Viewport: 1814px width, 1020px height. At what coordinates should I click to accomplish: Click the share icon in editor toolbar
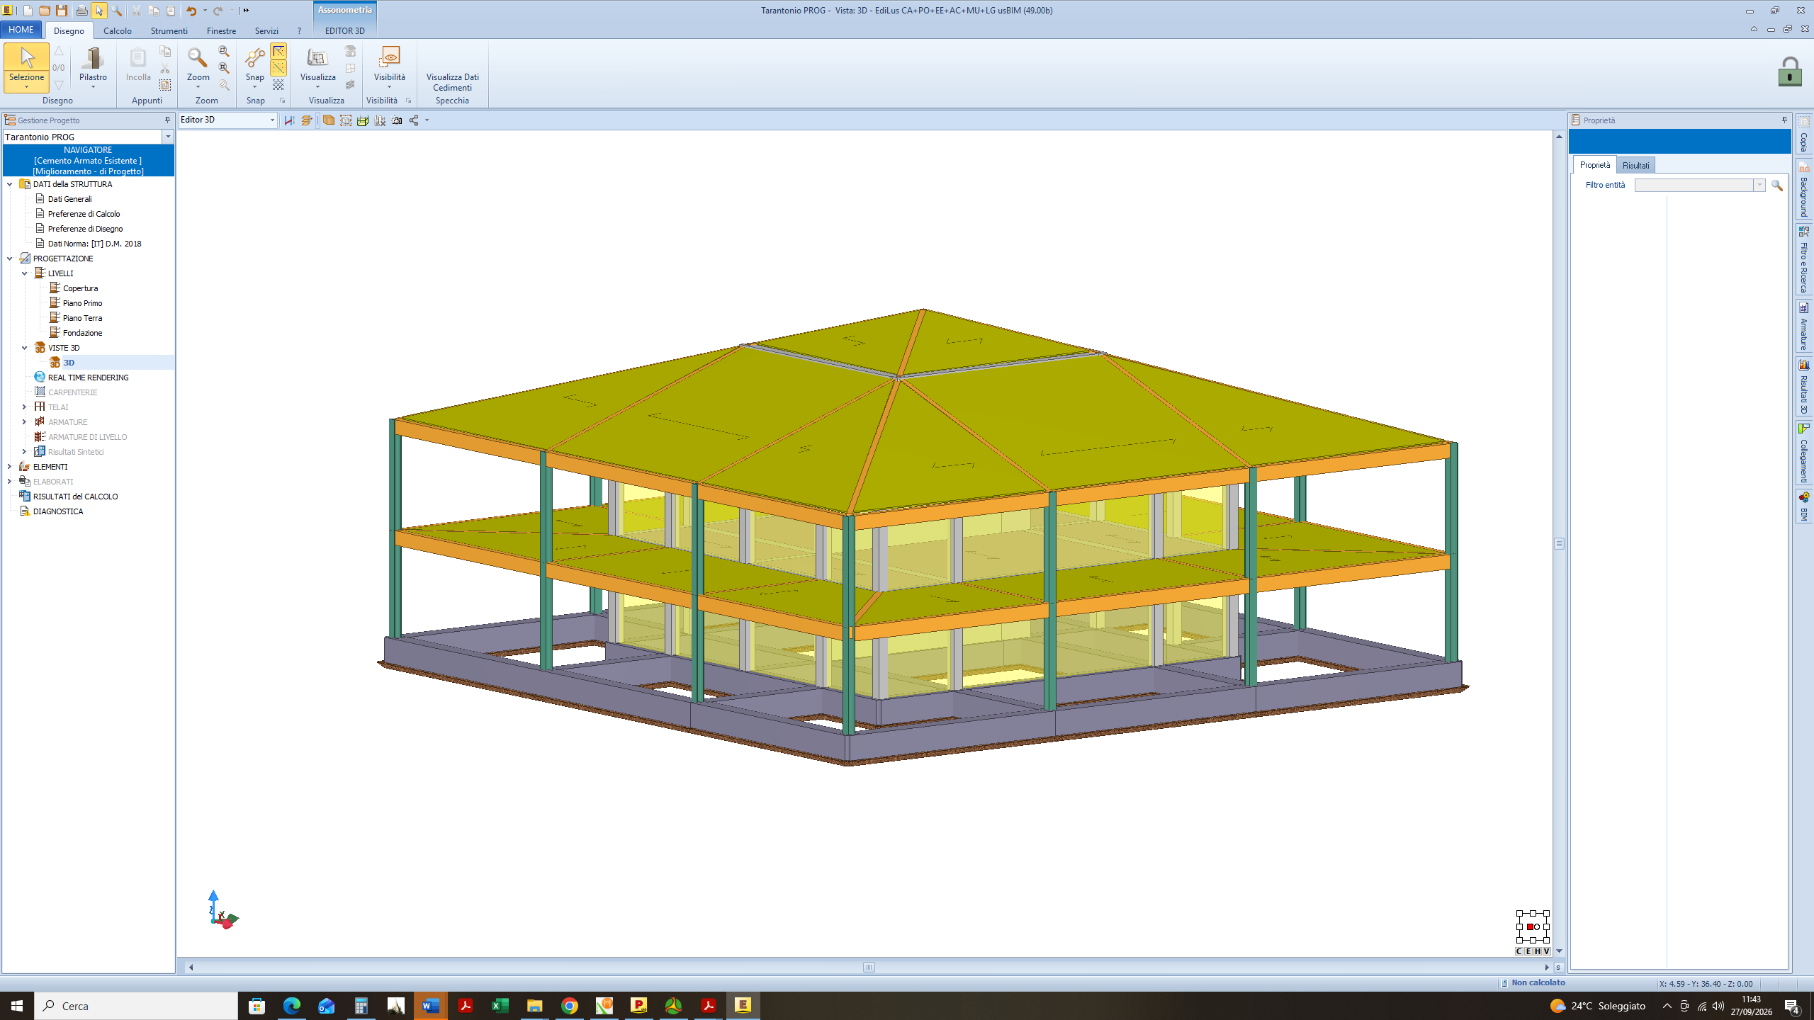pos(414,120)
